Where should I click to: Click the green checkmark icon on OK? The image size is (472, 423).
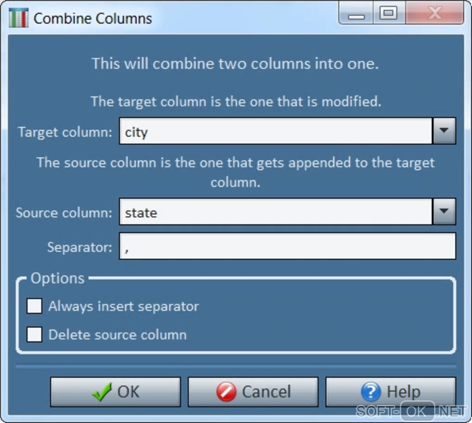pyautogui.click(x=102, y=392)
